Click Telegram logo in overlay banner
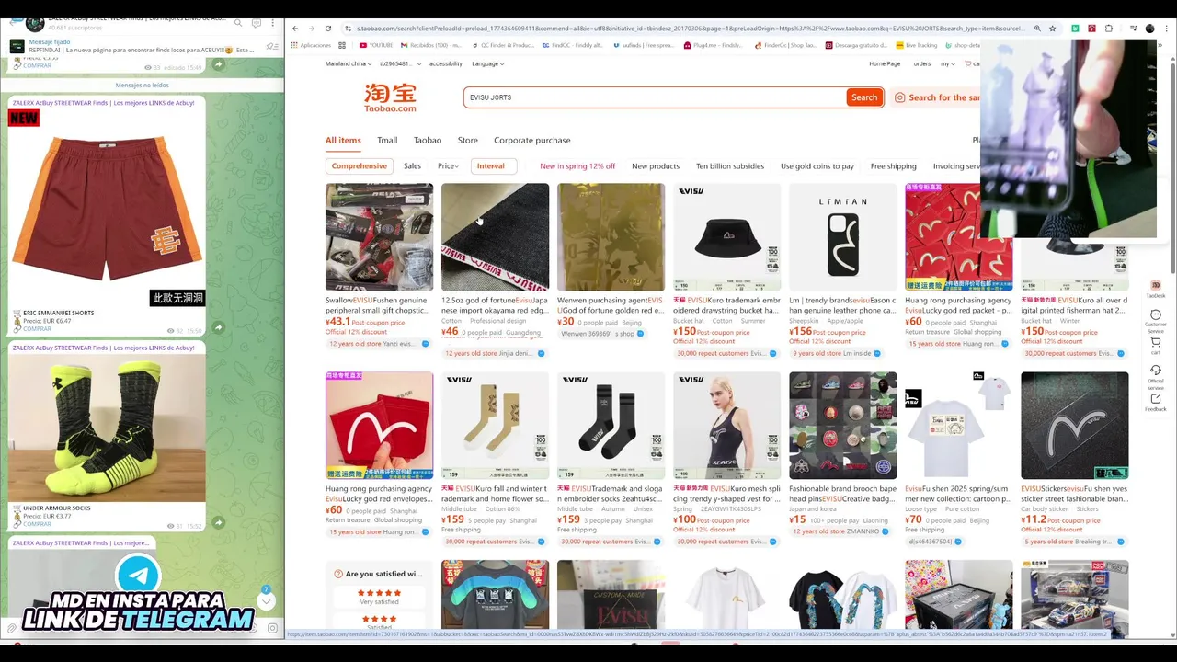 [139, 576]
